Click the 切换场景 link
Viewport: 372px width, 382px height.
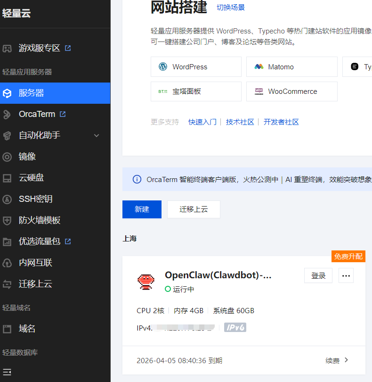click(x=231, y=7)
